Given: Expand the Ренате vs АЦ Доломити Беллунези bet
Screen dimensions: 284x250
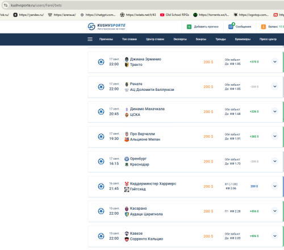Looking at the screenshot, I should coord(275,86).
